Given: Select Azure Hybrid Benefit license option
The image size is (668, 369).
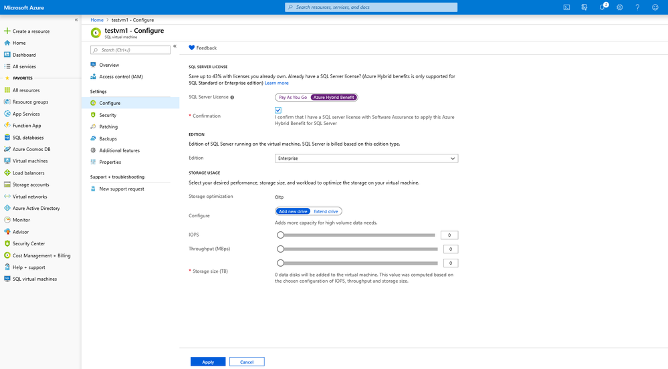Looking at the screenshot, I should point(334,97).
